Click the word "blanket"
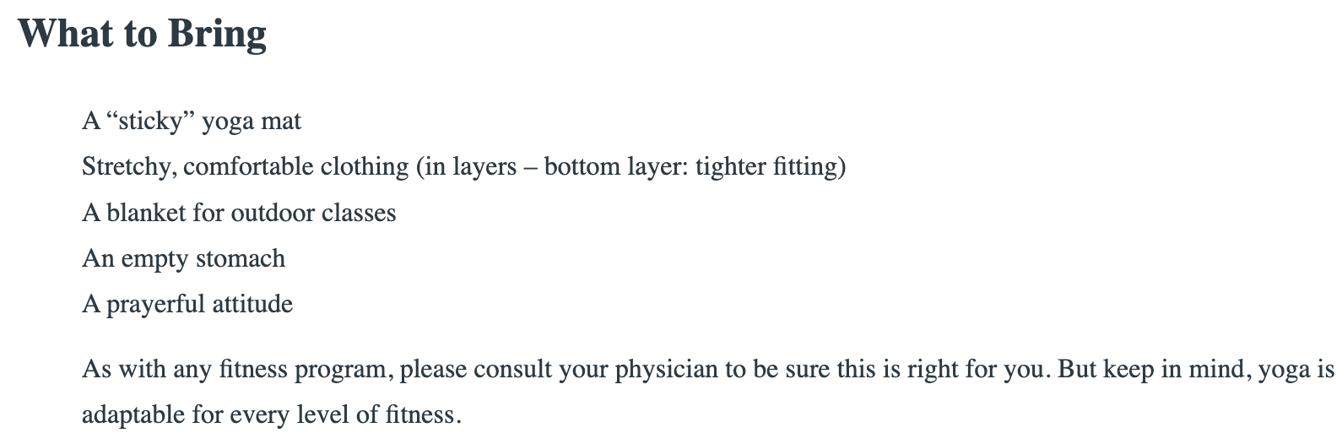This screenshot has height=444, width=1342. click(145, 213)
